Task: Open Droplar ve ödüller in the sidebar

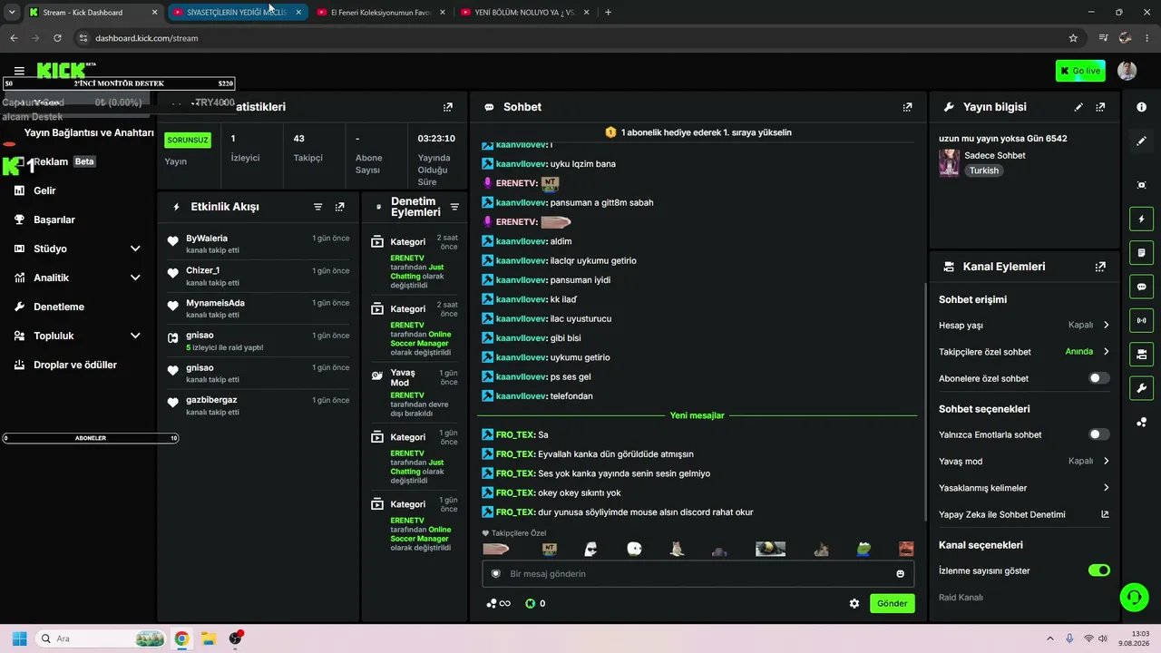Action: tap(77, 365)
